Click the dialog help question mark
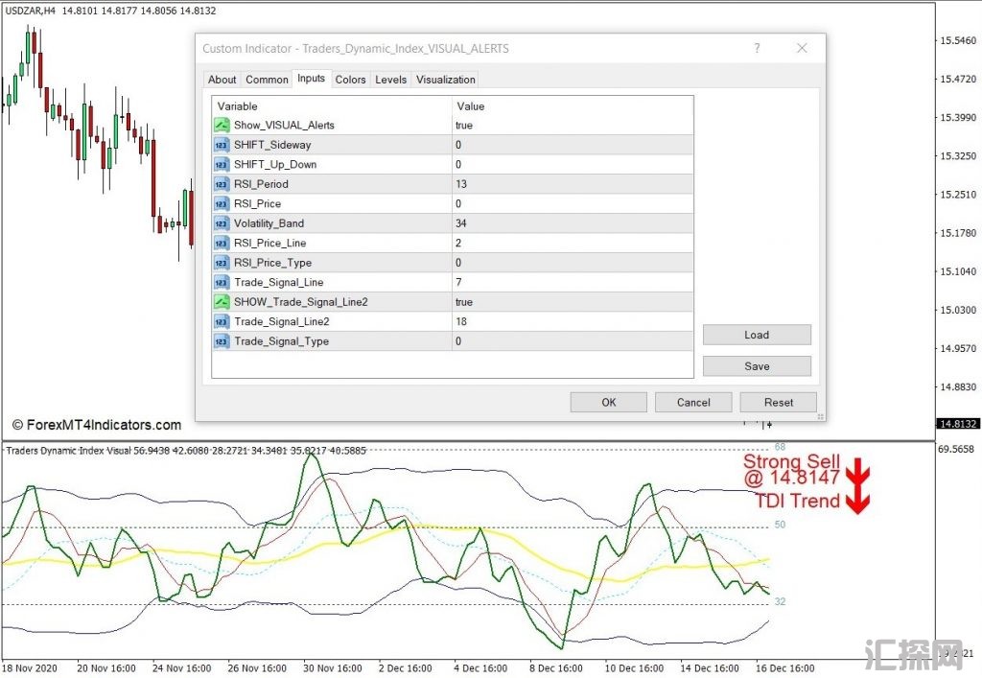This screenshot has width=982, height=678. pyautogui.click(x=758, y=48)
